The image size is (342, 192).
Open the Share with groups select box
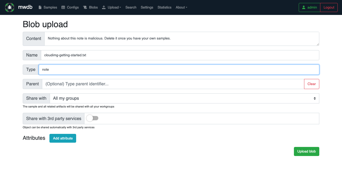coord(184,98)
